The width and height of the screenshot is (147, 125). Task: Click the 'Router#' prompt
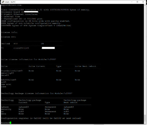(6, 123)
